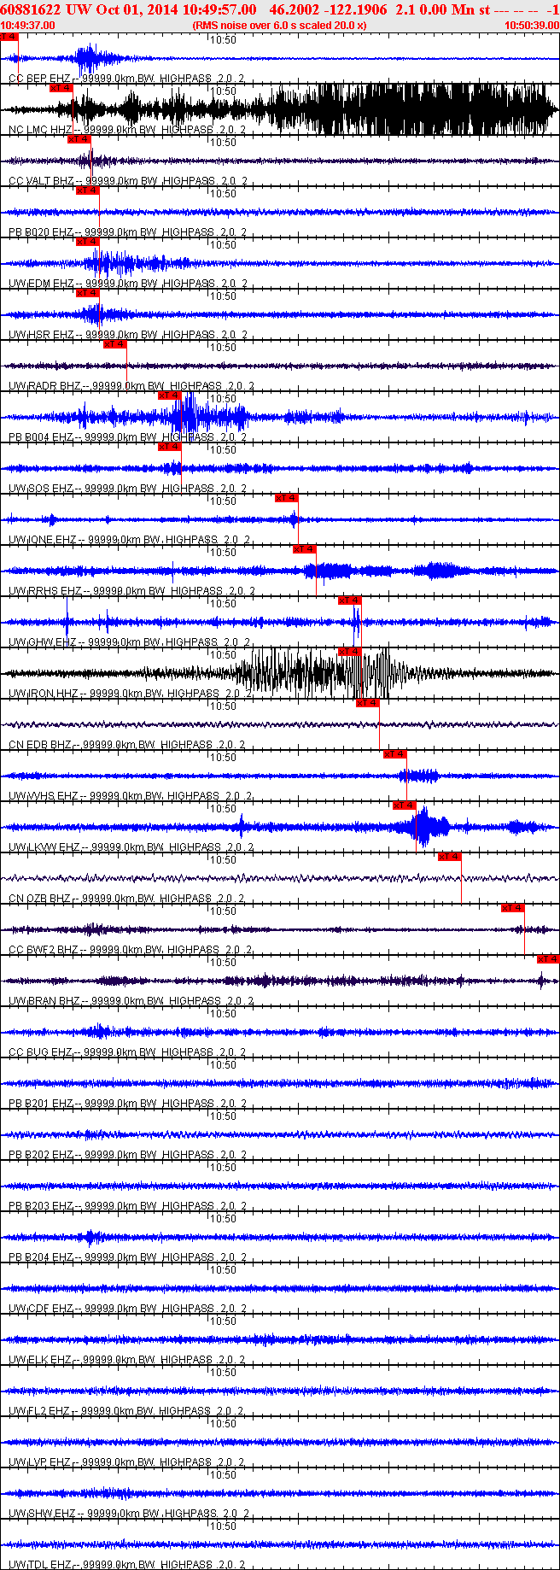Image resolution: width=560 pixels, height=1570 pixels.
Task: Click the red pick flag on RRHS trace
Action: pos(304,549)
